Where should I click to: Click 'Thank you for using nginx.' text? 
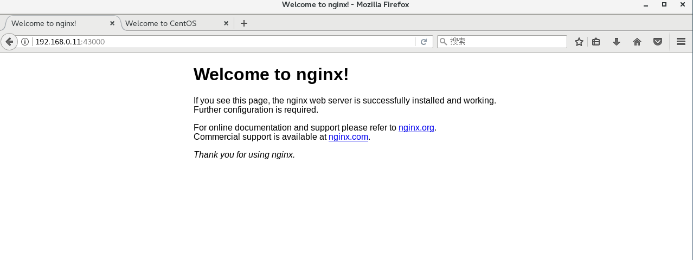tap(244, 155)
